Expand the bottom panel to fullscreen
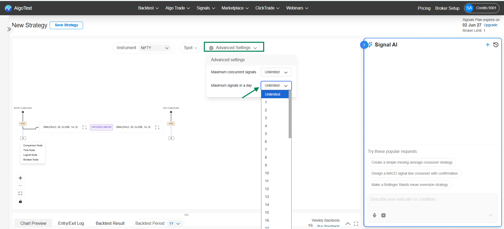Screen dimensions: 504x229 click(x=356, y=224)
